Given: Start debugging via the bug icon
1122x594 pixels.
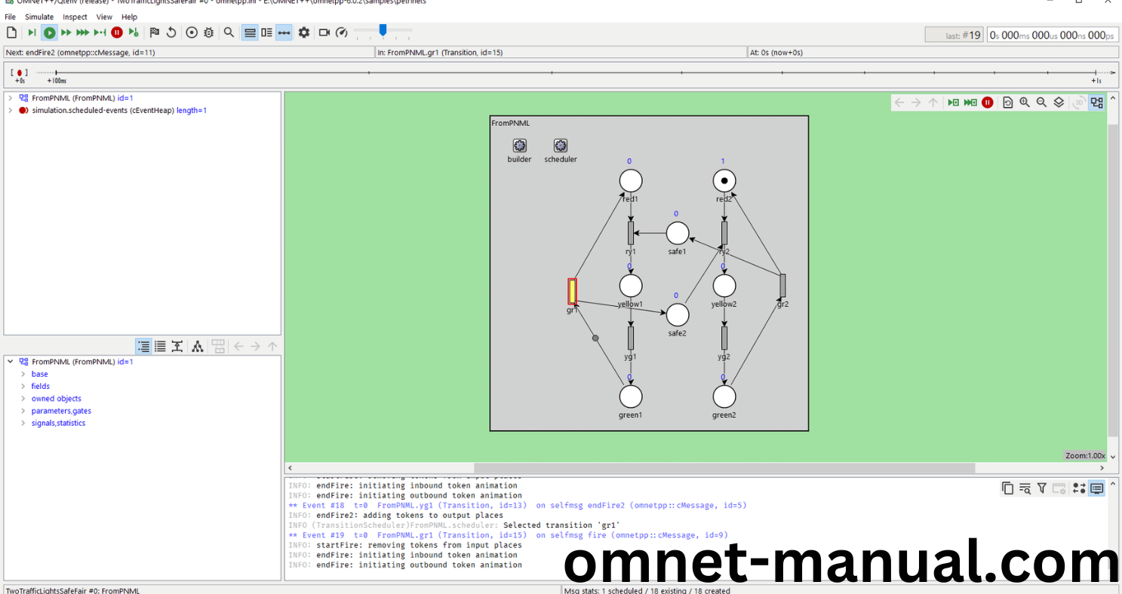Looking at the screenshot, I should click(x=208, y=32).
